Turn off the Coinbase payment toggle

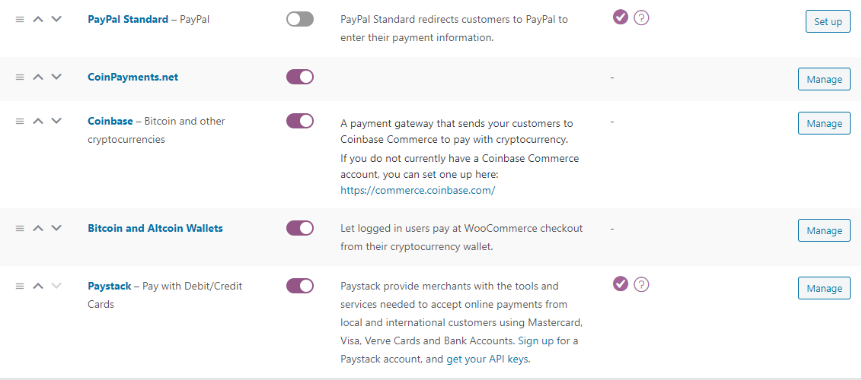[x=300, y=121]
